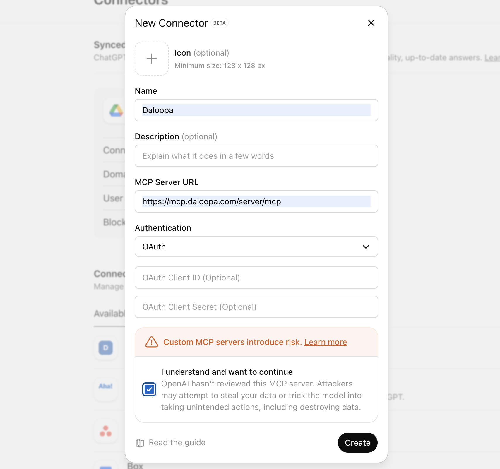Click the Name field containing Daloopa
Image resolution: width=500 pixels, height=469 pixels.
pyautogui.click(x=256, y=110)
